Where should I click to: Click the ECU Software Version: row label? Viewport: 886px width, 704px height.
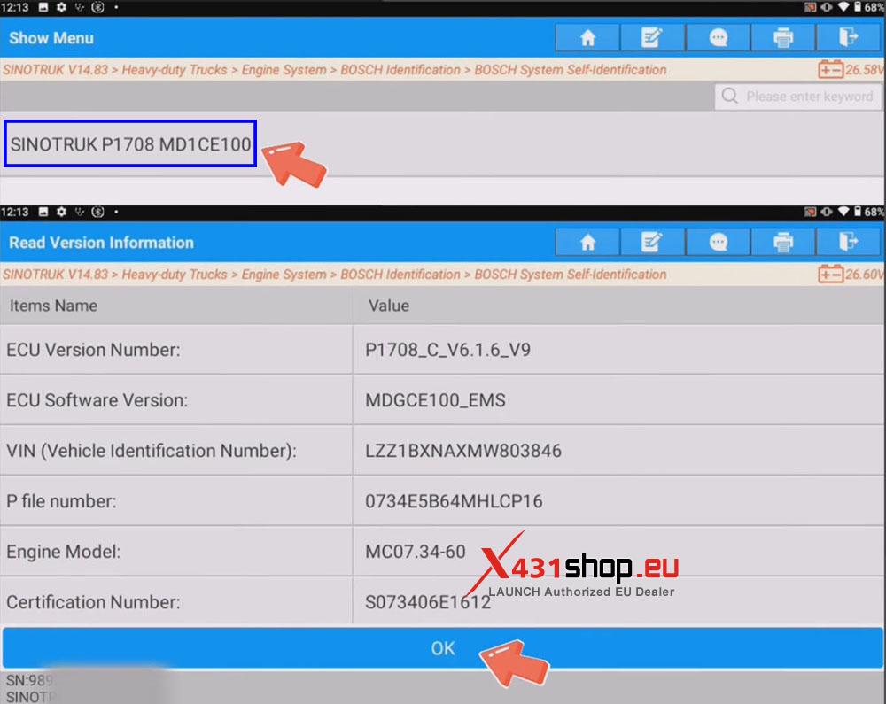point(97,400)
